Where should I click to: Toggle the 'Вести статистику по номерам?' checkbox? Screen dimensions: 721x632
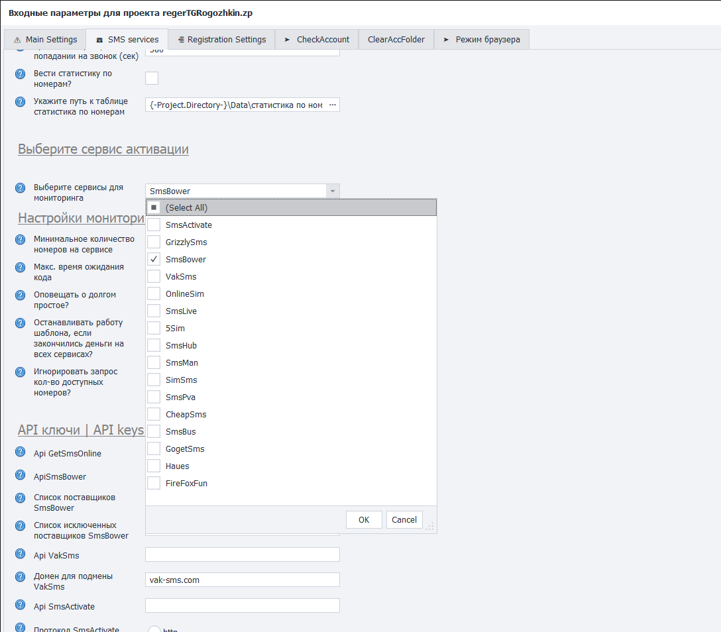coord(152,78)
